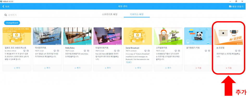Open the 타임라이트 시계키트 thumbnail
Viewport: 250px width, 99px height.
(x=108, y=36)
